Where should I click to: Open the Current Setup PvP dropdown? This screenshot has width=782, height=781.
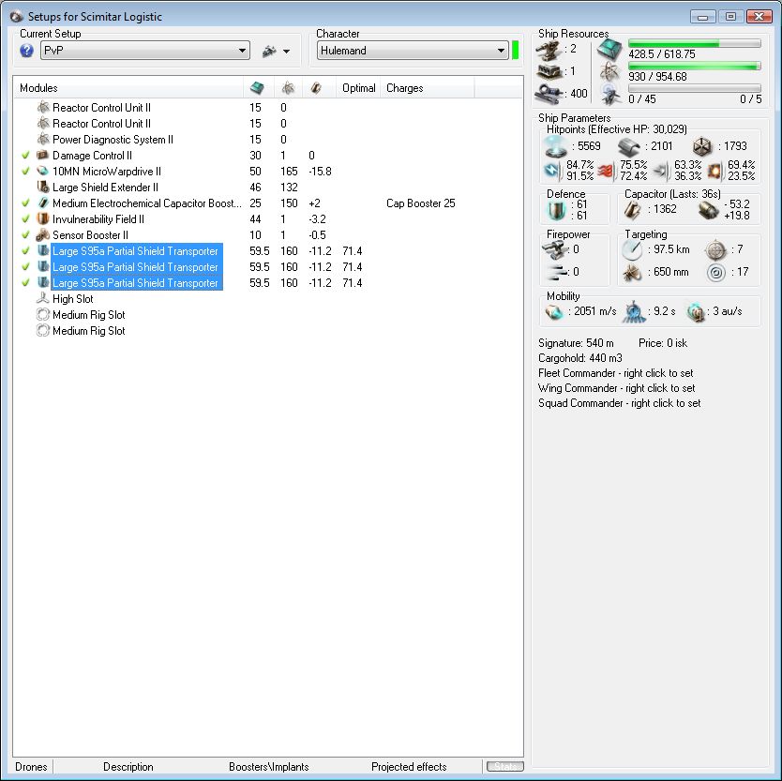click(145, 51)
